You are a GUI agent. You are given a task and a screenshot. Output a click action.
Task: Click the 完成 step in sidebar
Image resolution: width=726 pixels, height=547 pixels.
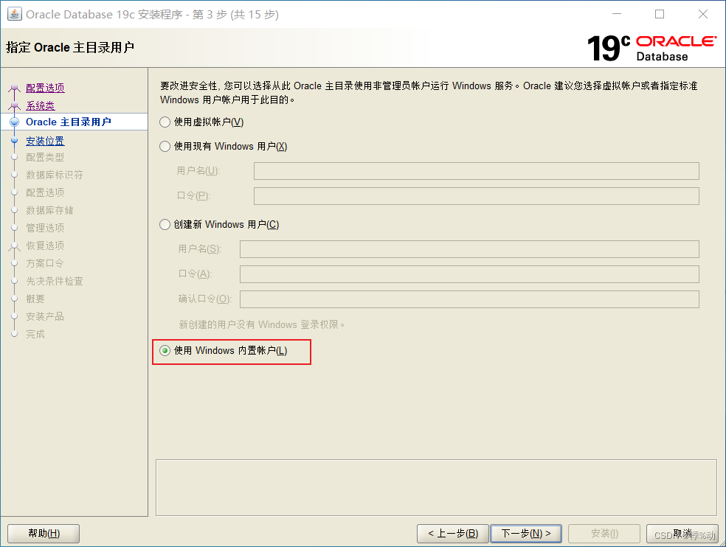35,334
